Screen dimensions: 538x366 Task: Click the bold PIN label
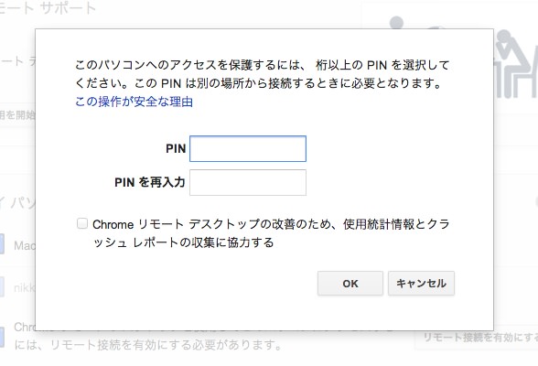(176, 148)
